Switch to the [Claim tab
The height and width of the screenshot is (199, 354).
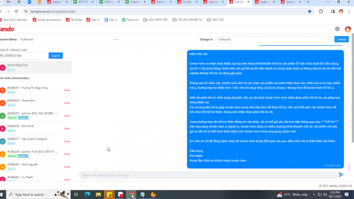[135, 2]
